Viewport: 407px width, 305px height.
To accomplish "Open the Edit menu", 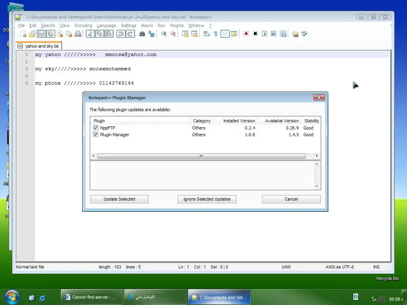I will click(33, 25).
